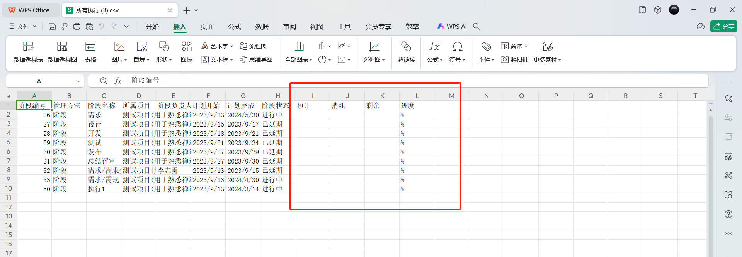Open more options (three dots) in sidebar

pos(728,233)
